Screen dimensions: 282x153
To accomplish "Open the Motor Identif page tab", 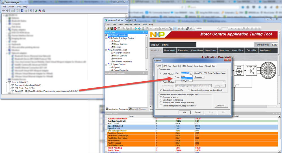I will pos(170,51).
